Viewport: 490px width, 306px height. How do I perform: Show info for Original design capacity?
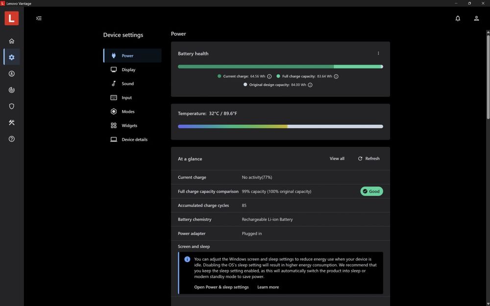pyautogui.click(x=310, y=85)
